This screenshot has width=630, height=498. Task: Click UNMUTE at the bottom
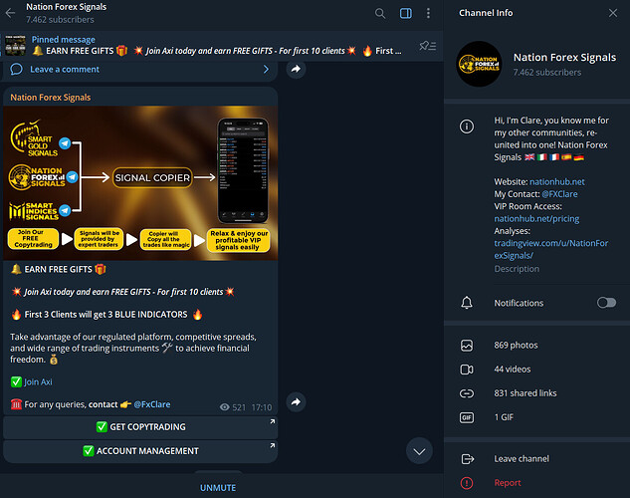tap(218, 488)
